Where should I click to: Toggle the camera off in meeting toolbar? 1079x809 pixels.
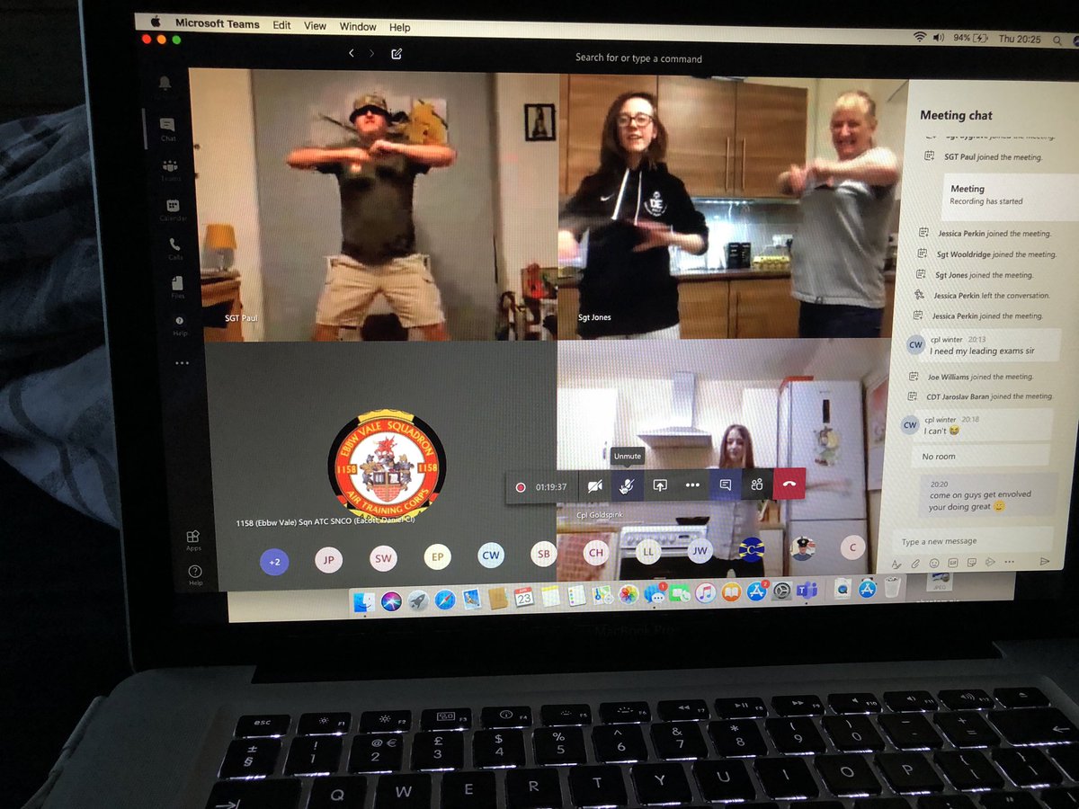point(594,485)
